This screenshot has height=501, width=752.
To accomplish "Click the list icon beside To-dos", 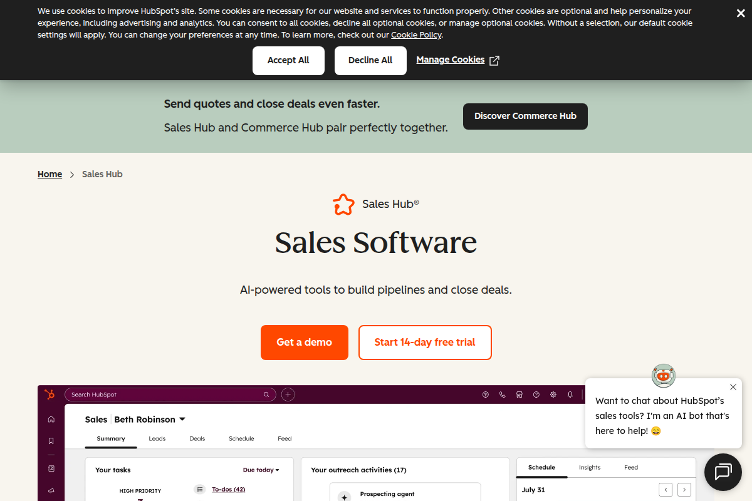I will 200,490.
